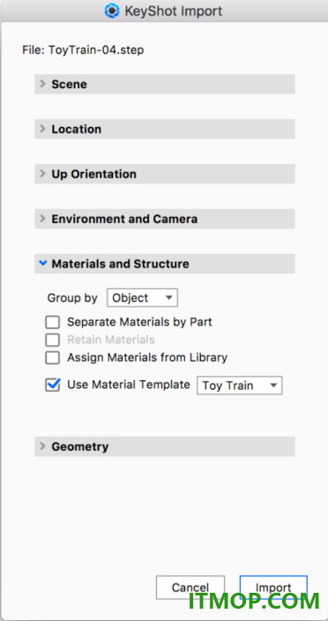Open the Toy Train template combo box

pyautogui.click(x=239, y=385)
